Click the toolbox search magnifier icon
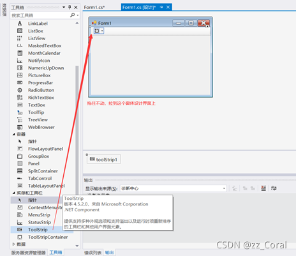 [73, 15]
